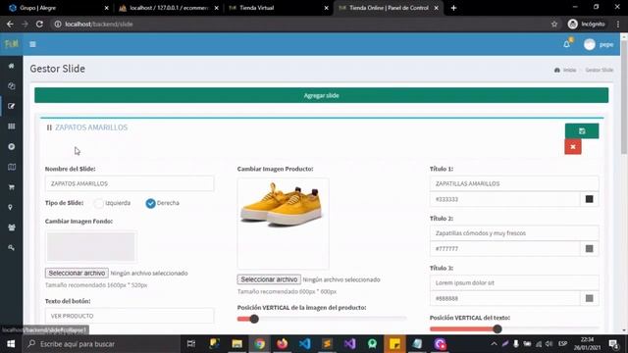Open the users sidebar icon

[11, 227]
